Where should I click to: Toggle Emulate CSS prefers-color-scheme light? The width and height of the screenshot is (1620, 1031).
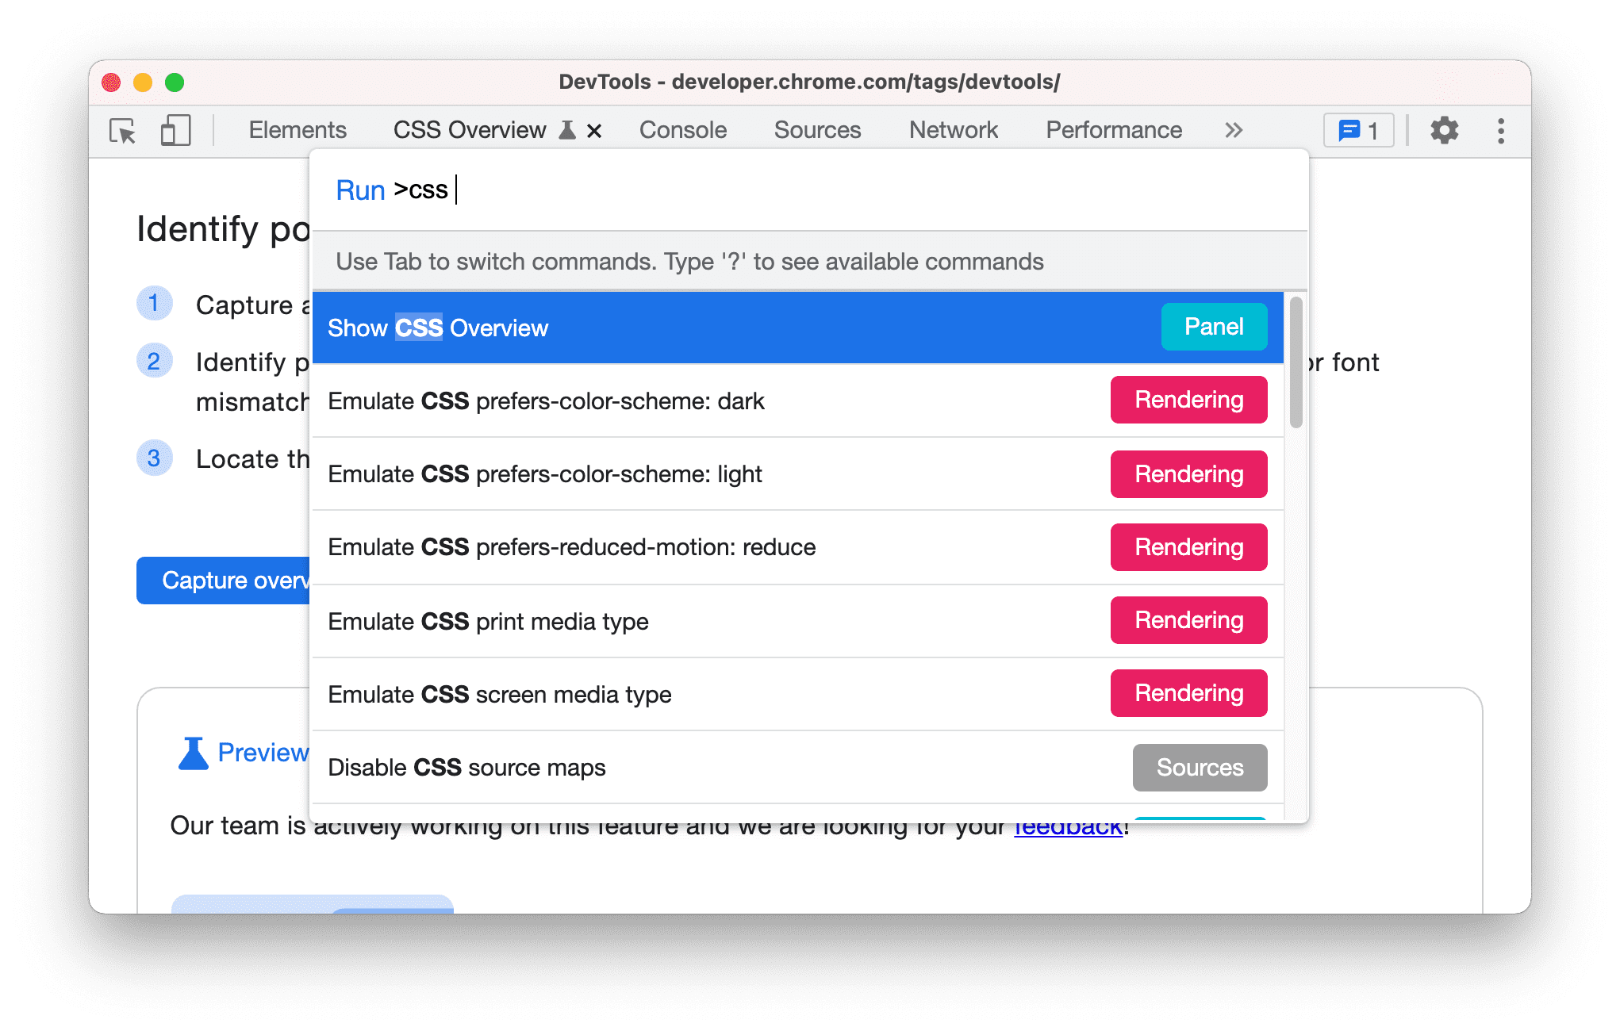pyautogui.click(x=793, y=473)
